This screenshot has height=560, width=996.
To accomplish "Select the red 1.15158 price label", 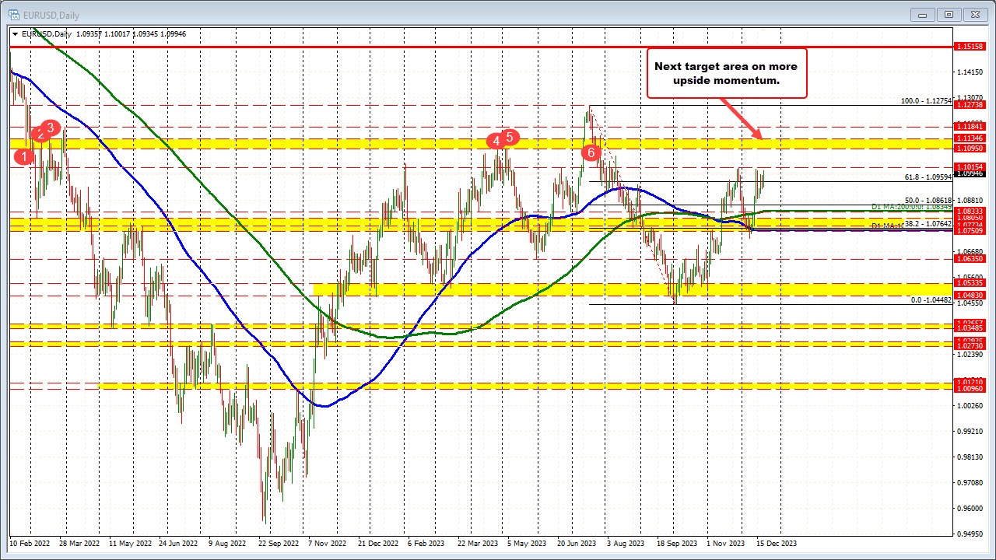I will 970,47.
